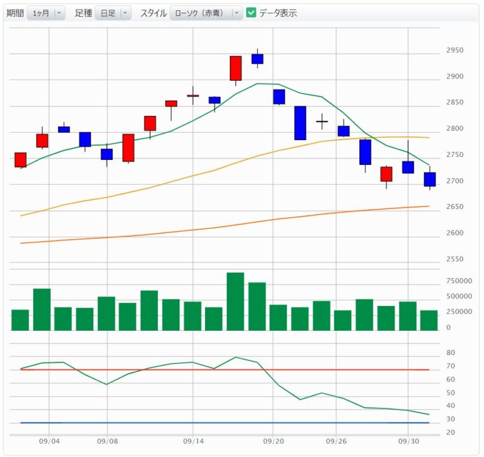Click the first red candlestick at chart start
This screenshot has height=457, width=484.
click(21, 160)
